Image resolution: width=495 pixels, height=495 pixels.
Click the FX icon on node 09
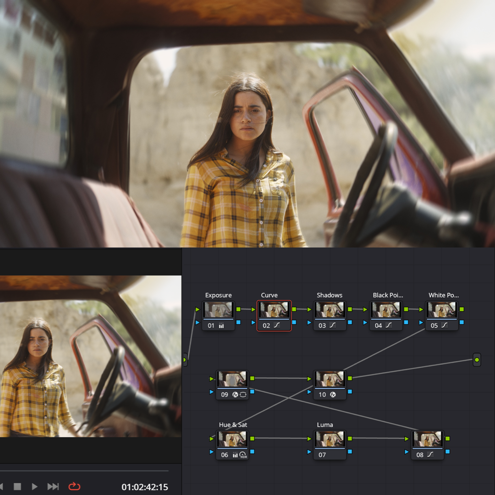(x=235, y=395)
